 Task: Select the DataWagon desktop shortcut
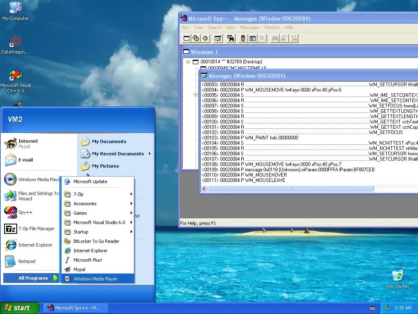tap(16, 45)
